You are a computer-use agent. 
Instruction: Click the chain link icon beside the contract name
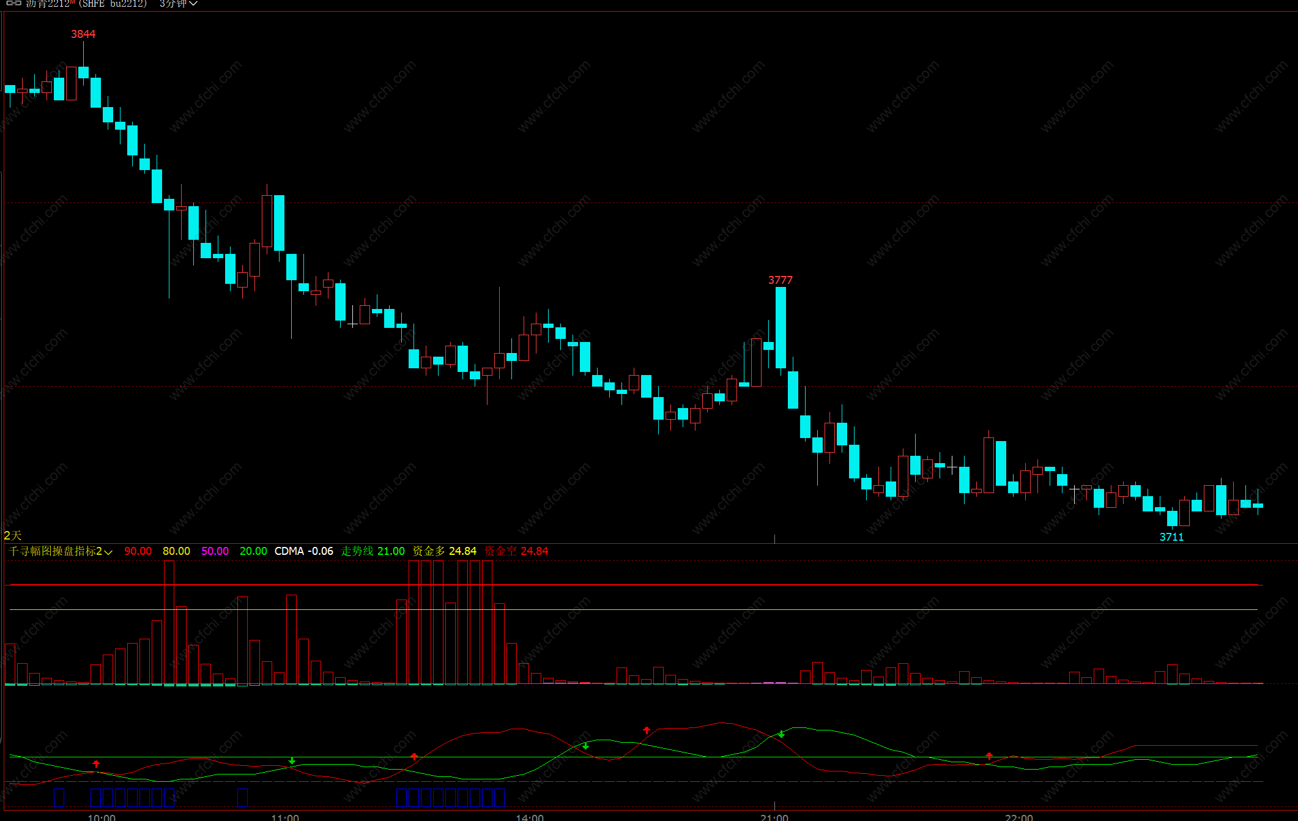[13, 3]
